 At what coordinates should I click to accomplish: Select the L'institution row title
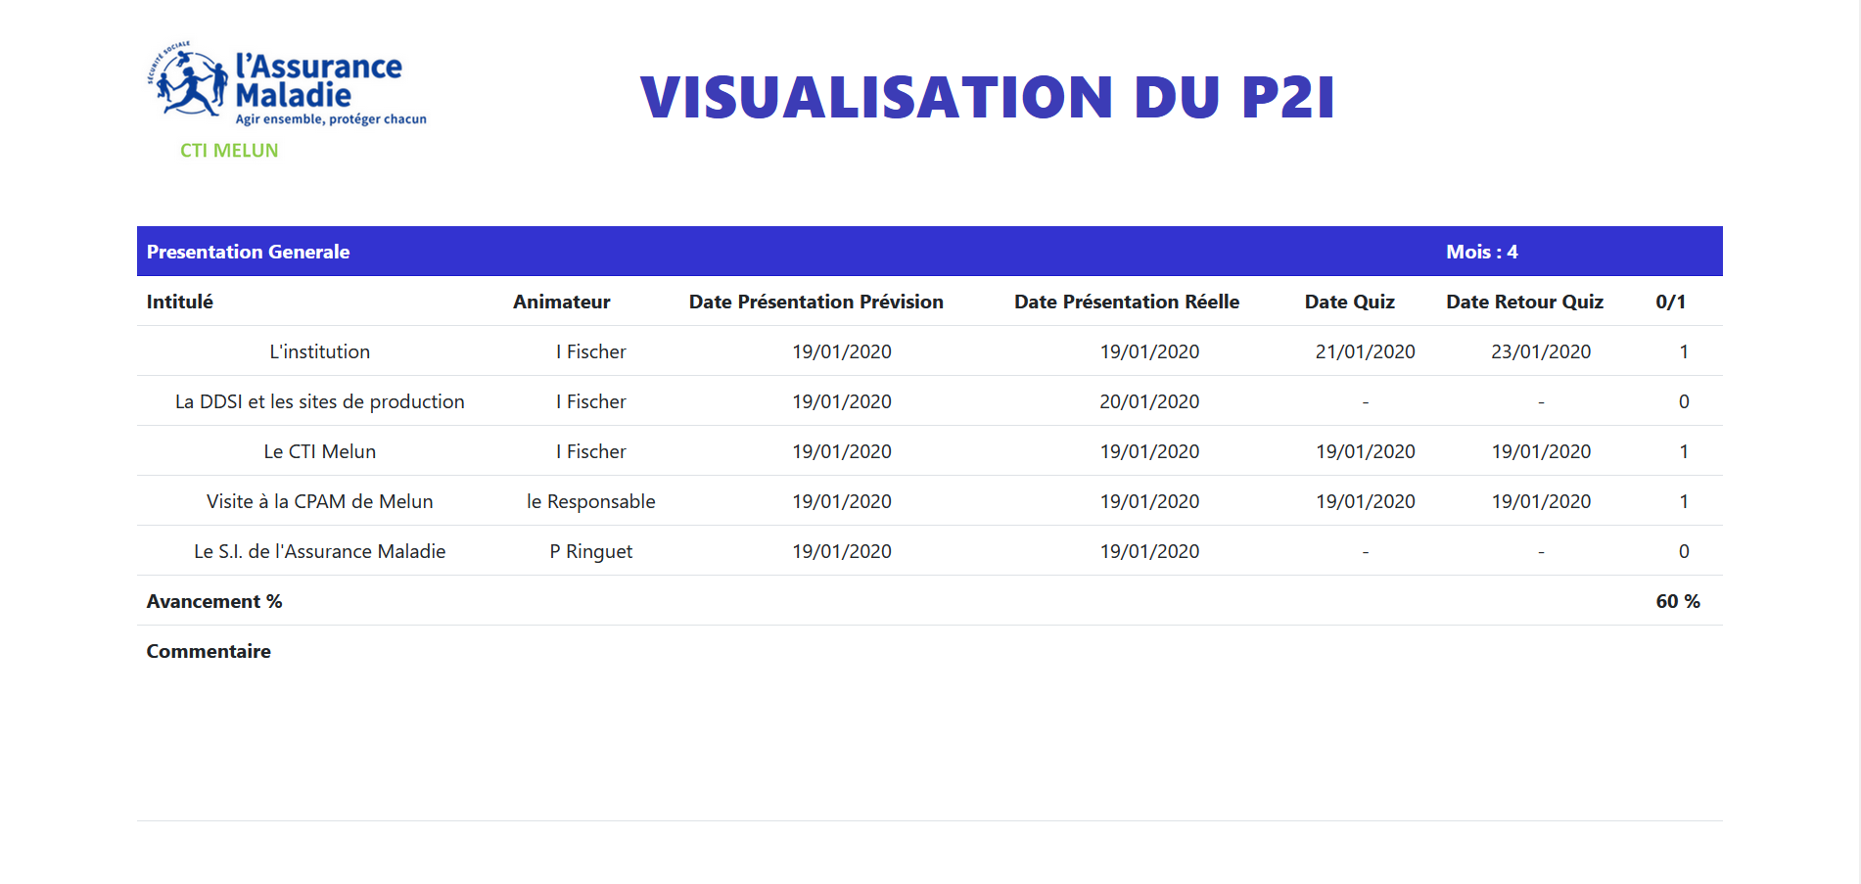click(320, 351)
